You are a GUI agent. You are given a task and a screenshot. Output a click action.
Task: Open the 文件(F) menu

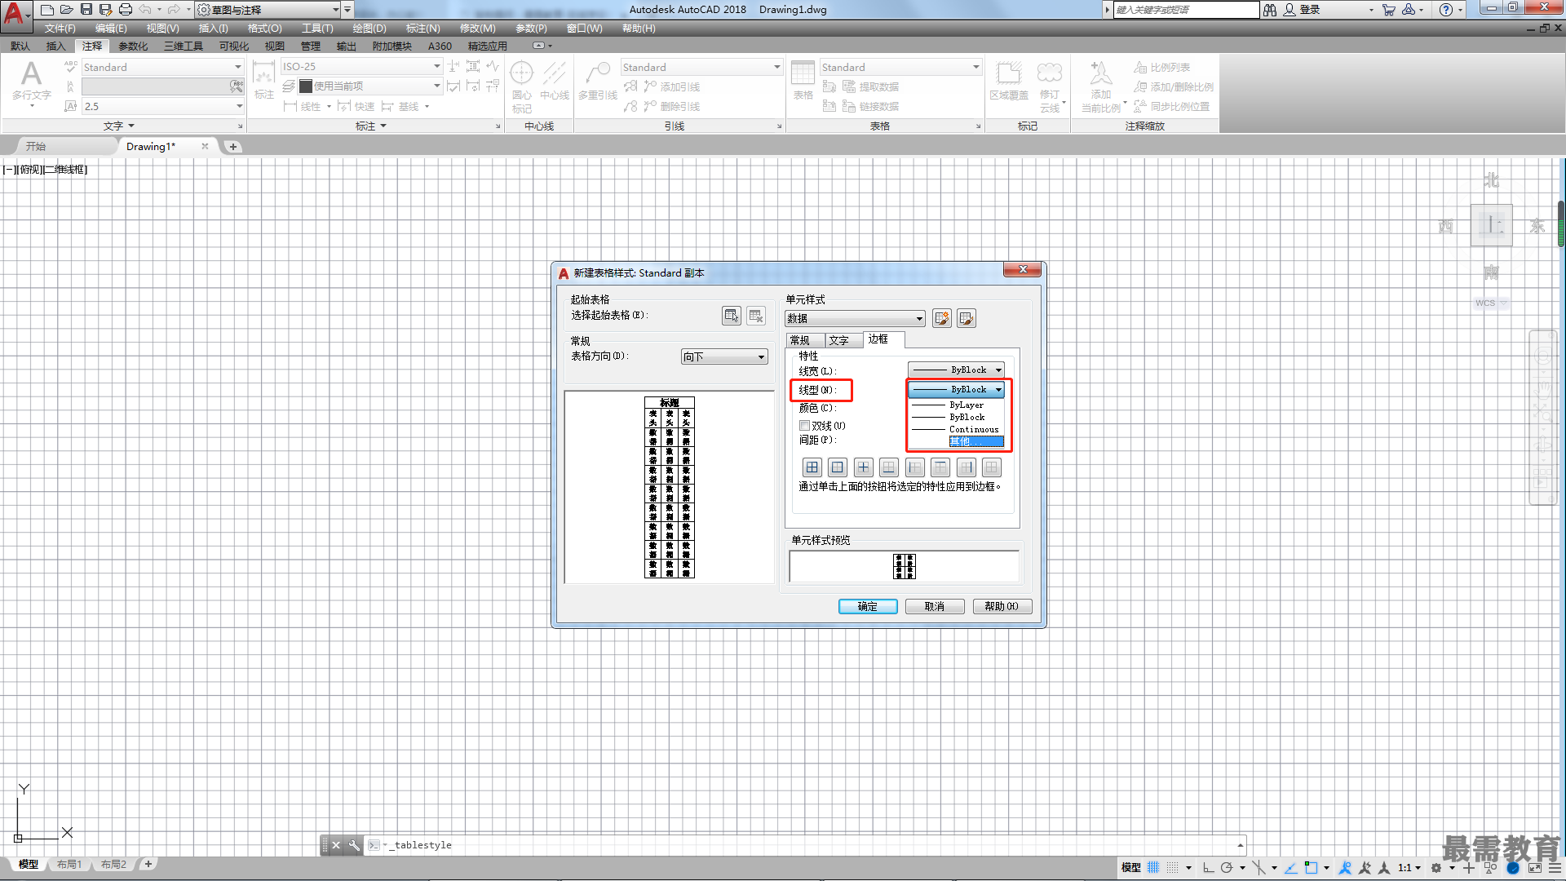pyautogui.click(x=60, y=29)
